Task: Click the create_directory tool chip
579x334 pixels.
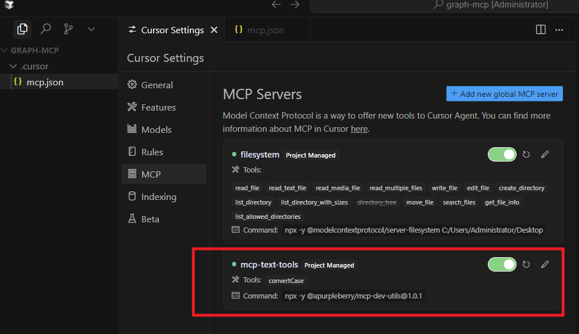Action: (522, 188)
